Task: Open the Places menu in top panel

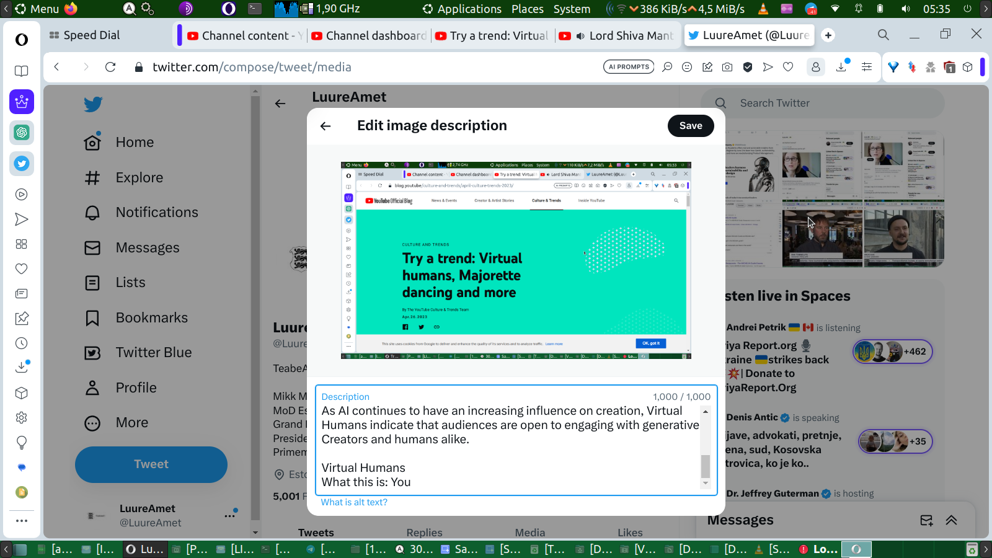Action: point(528,9)
